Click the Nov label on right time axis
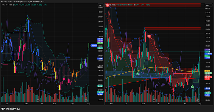Viewport: 214px width, 112px height. pos(111,104)
